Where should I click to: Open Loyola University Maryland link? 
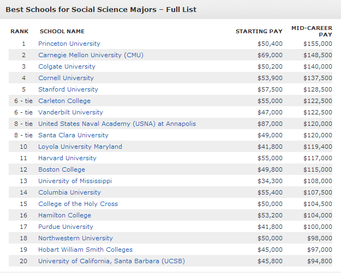(80, 147)
